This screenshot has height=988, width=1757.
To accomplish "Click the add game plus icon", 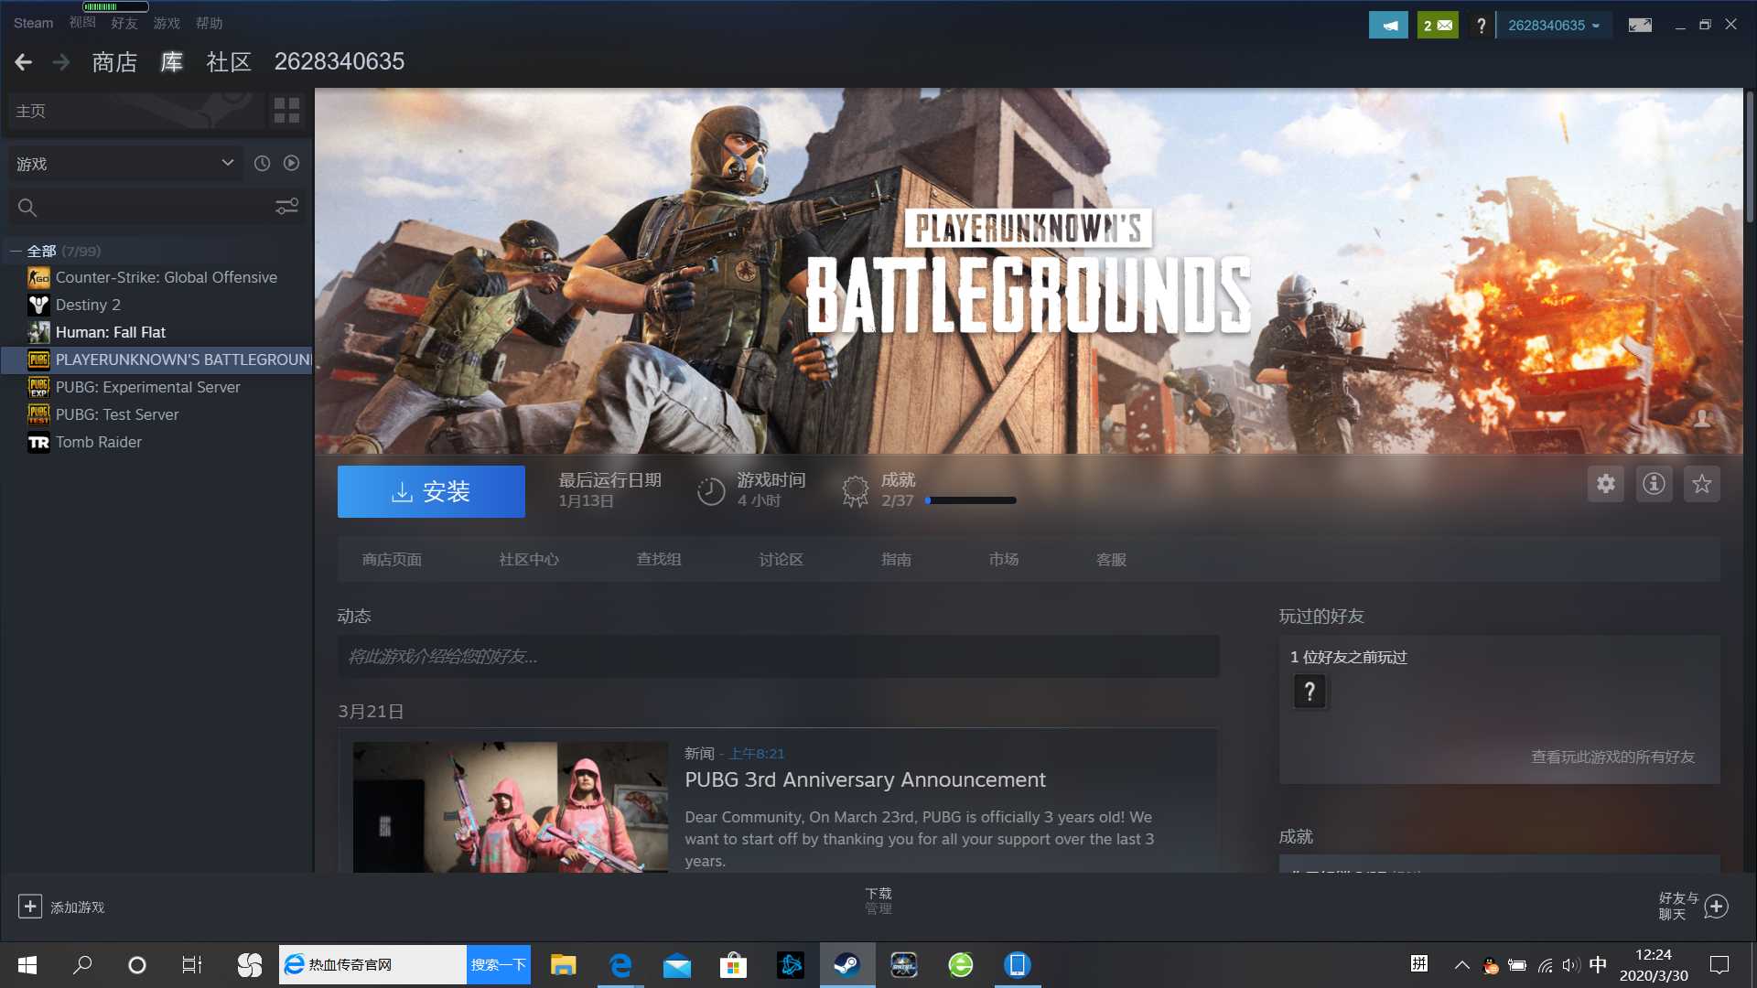I will tap(29, 907).
